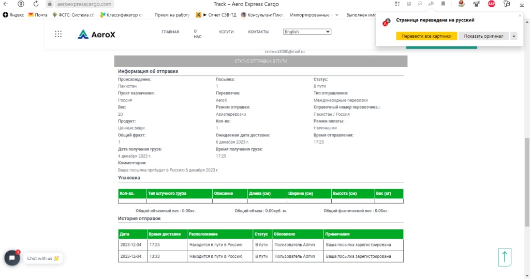Click the 13:33 delivery time cell in history
The height and width of the screenshot is (279, 530).
point(167,256)
